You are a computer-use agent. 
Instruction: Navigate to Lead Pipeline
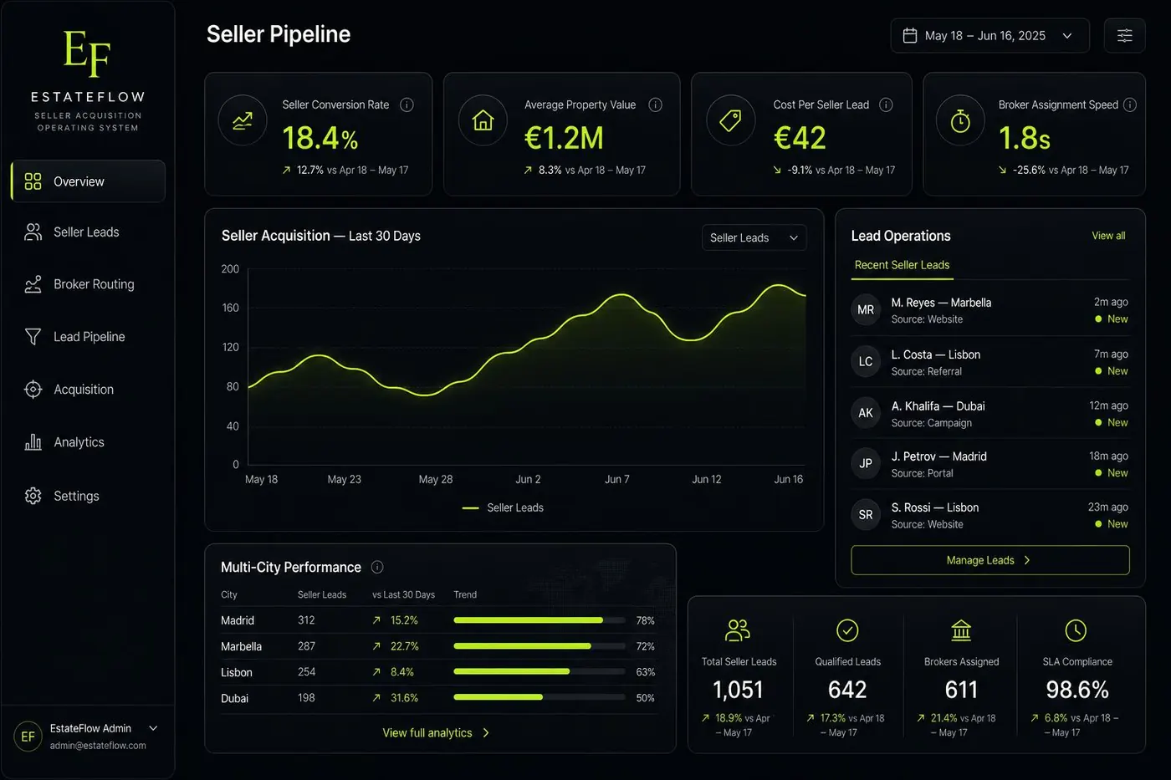click(88, 336)
